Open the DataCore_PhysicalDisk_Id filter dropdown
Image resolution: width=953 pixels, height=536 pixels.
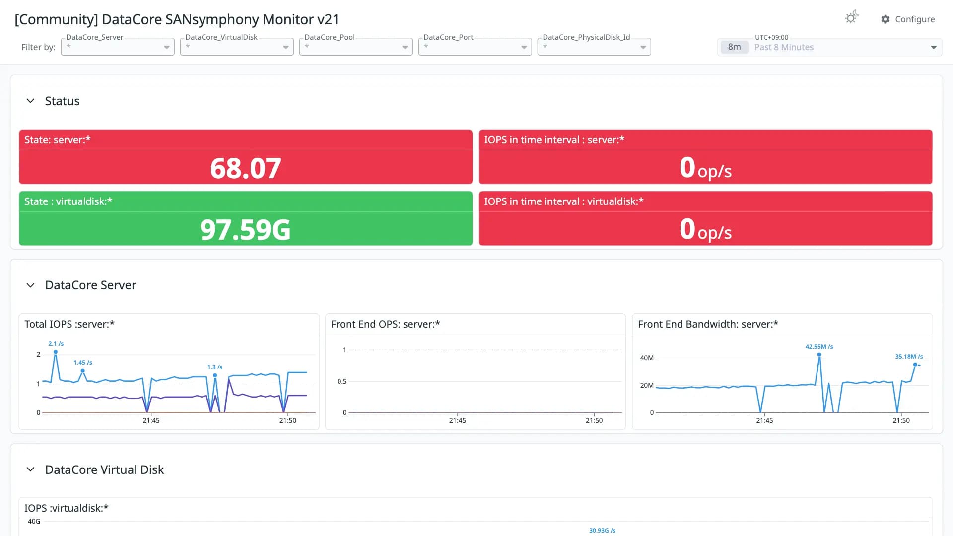click(594, 47)
